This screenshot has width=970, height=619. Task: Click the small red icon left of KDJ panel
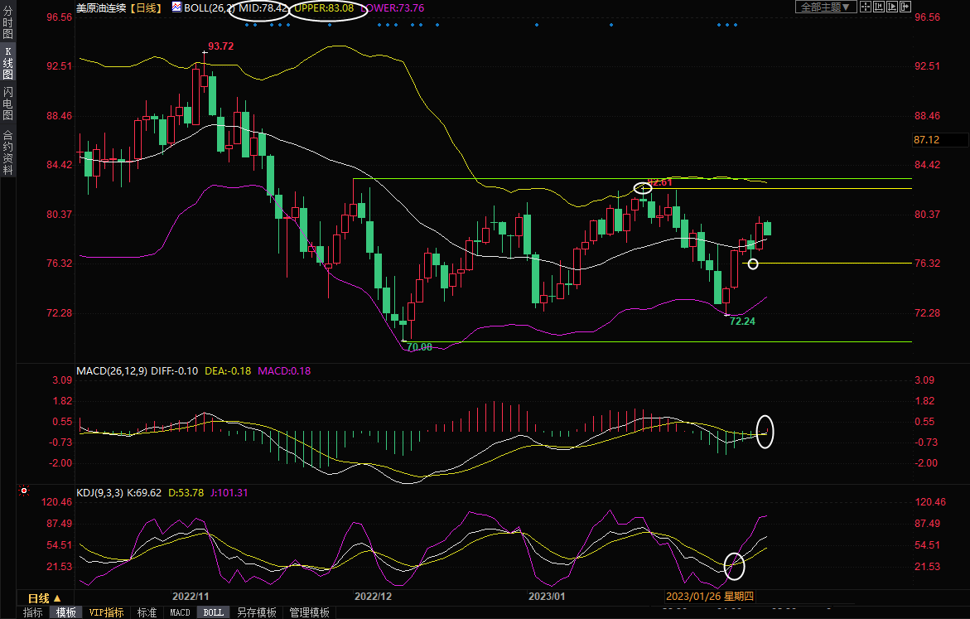click(24, 490)
